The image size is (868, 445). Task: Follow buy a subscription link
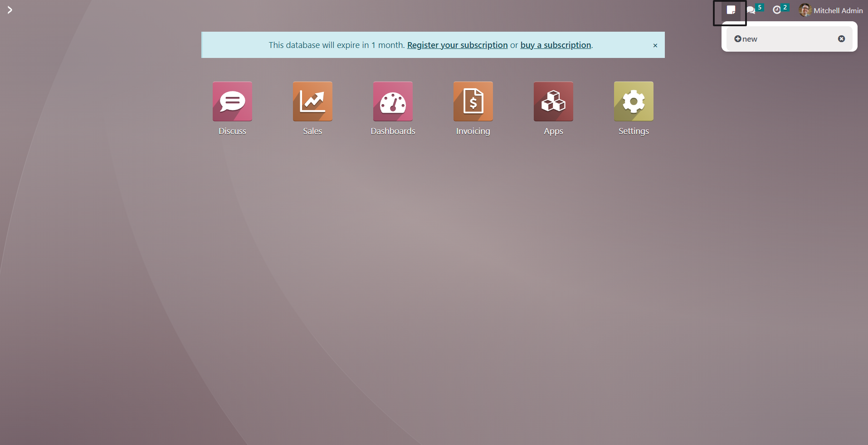pos(556,45)
